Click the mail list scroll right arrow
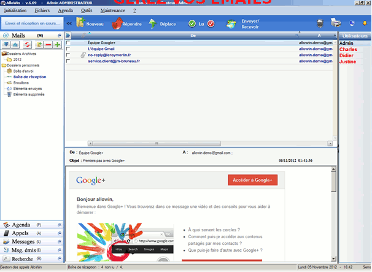This screenshot has height=272, width=372. pyautogui.click(x=330, y=143)
